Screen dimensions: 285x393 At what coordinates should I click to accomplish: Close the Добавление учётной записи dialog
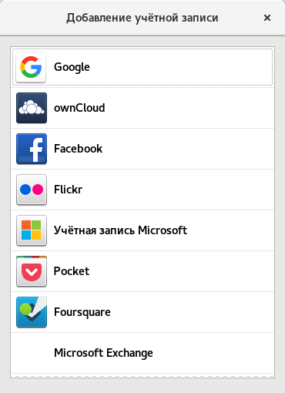(x=267, y=18)
